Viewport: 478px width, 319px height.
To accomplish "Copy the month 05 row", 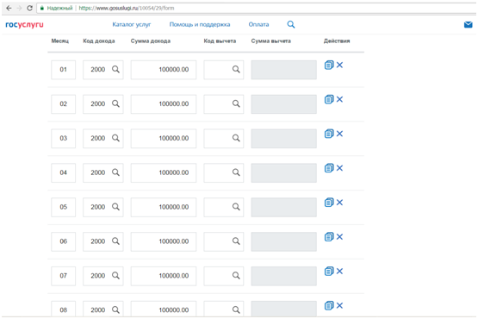I will [329, 203].
